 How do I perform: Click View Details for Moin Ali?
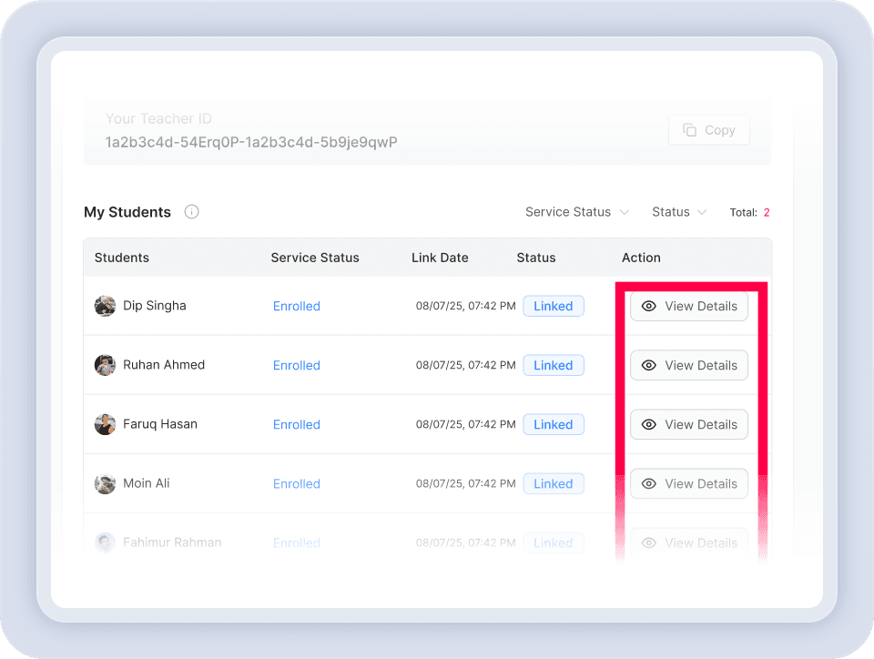tap(689, 483)
